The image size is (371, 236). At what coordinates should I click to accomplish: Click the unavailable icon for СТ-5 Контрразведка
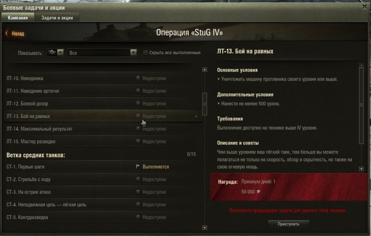pos(138,217)
